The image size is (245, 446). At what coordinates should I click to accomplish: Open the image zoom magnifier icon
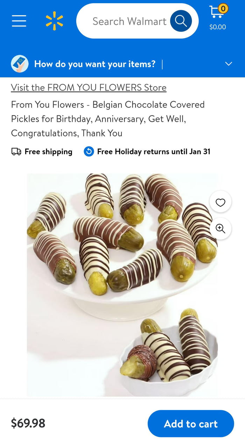pyautogui.click(x=220, y=228)
